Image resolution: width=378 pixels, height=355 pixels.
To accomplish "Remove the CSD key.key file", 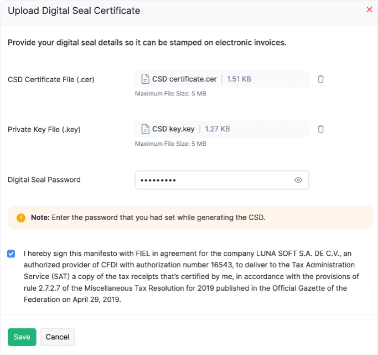I will [x=320, y=129].
